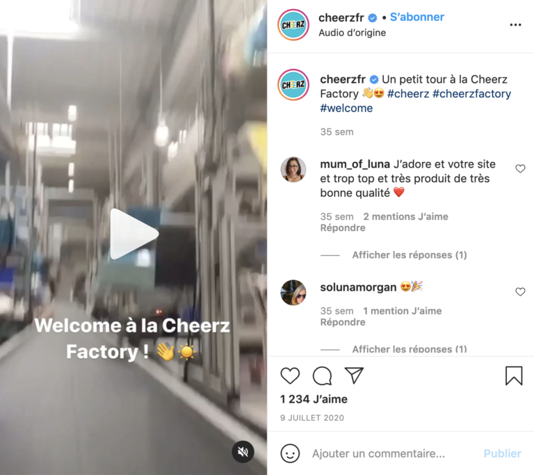Open solunamorgan's profile avatar
Screen dimensions: 534x475
tap(293, 292)
